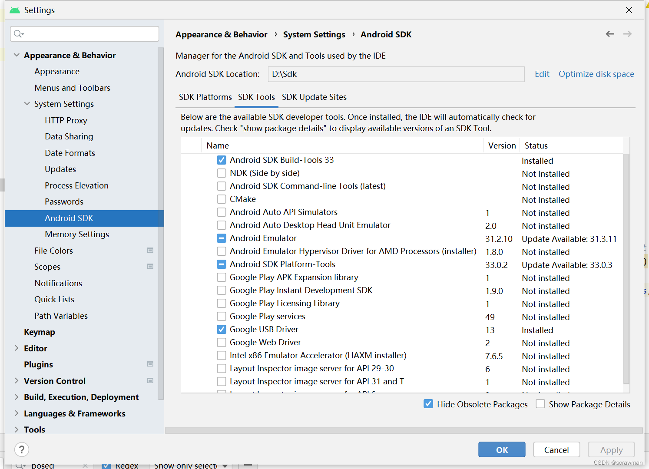
Task: Open Menus and Toolbars settings
Action: pyautogui.click(x=73, y=88)
